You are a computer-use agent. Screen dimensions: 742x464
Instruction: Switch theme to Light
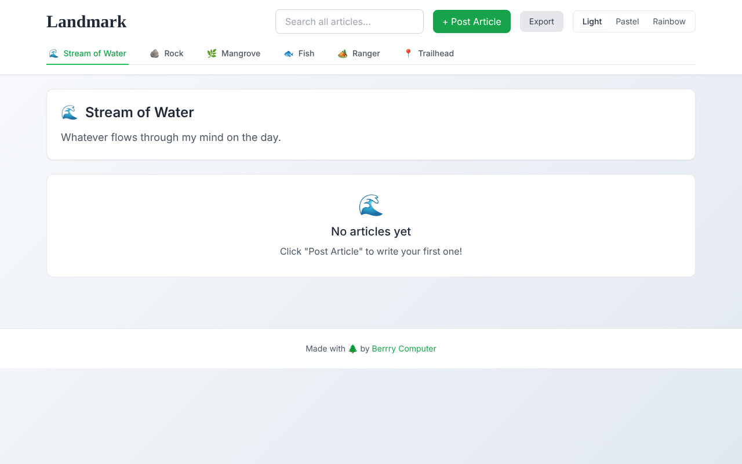coord(592,21)
